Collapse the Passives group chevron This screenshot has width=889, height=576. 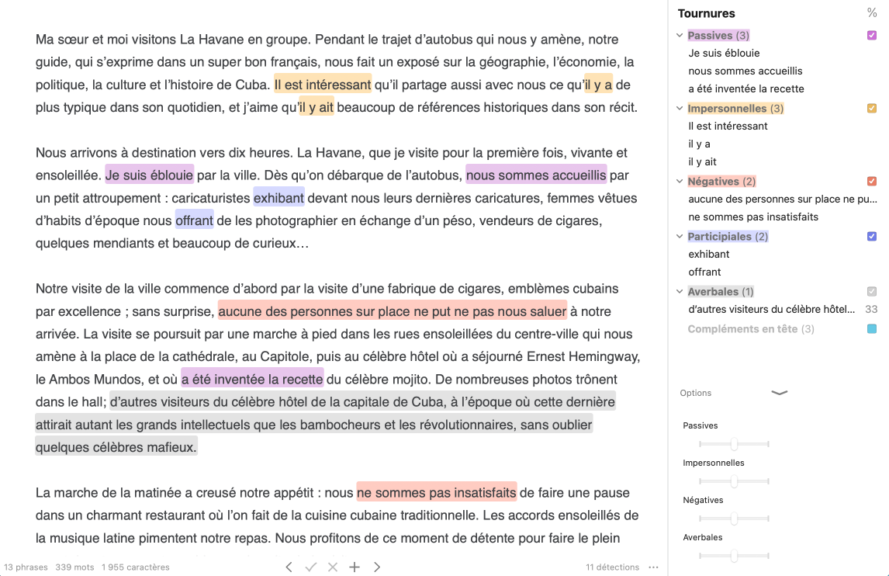[x=680, y=35]
